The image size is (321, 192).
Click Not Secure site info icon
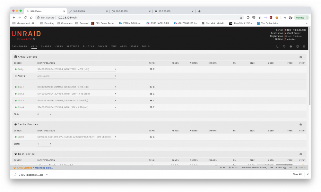click(38, 18)
